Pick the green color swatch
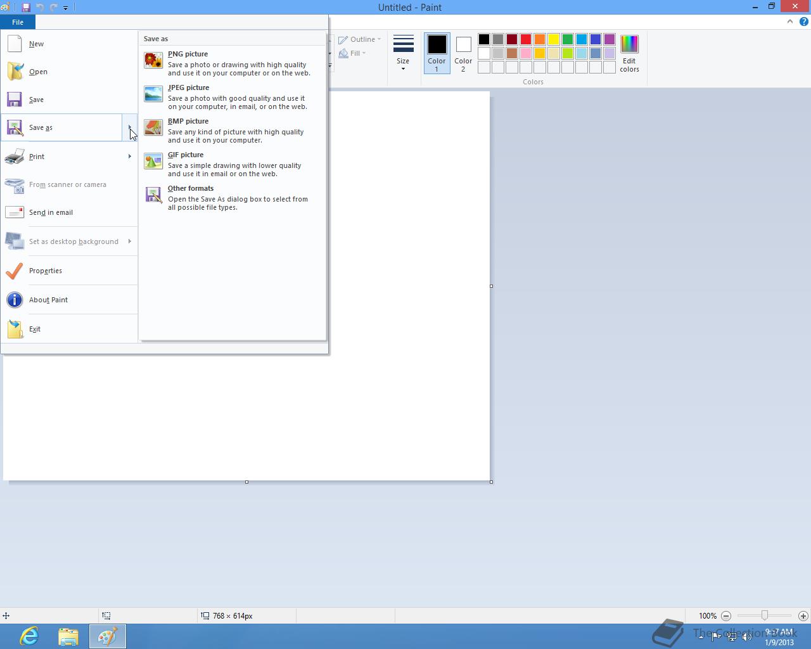Viewport: 811px width, 649px height. pyautogui.click(x=568, y=39)
